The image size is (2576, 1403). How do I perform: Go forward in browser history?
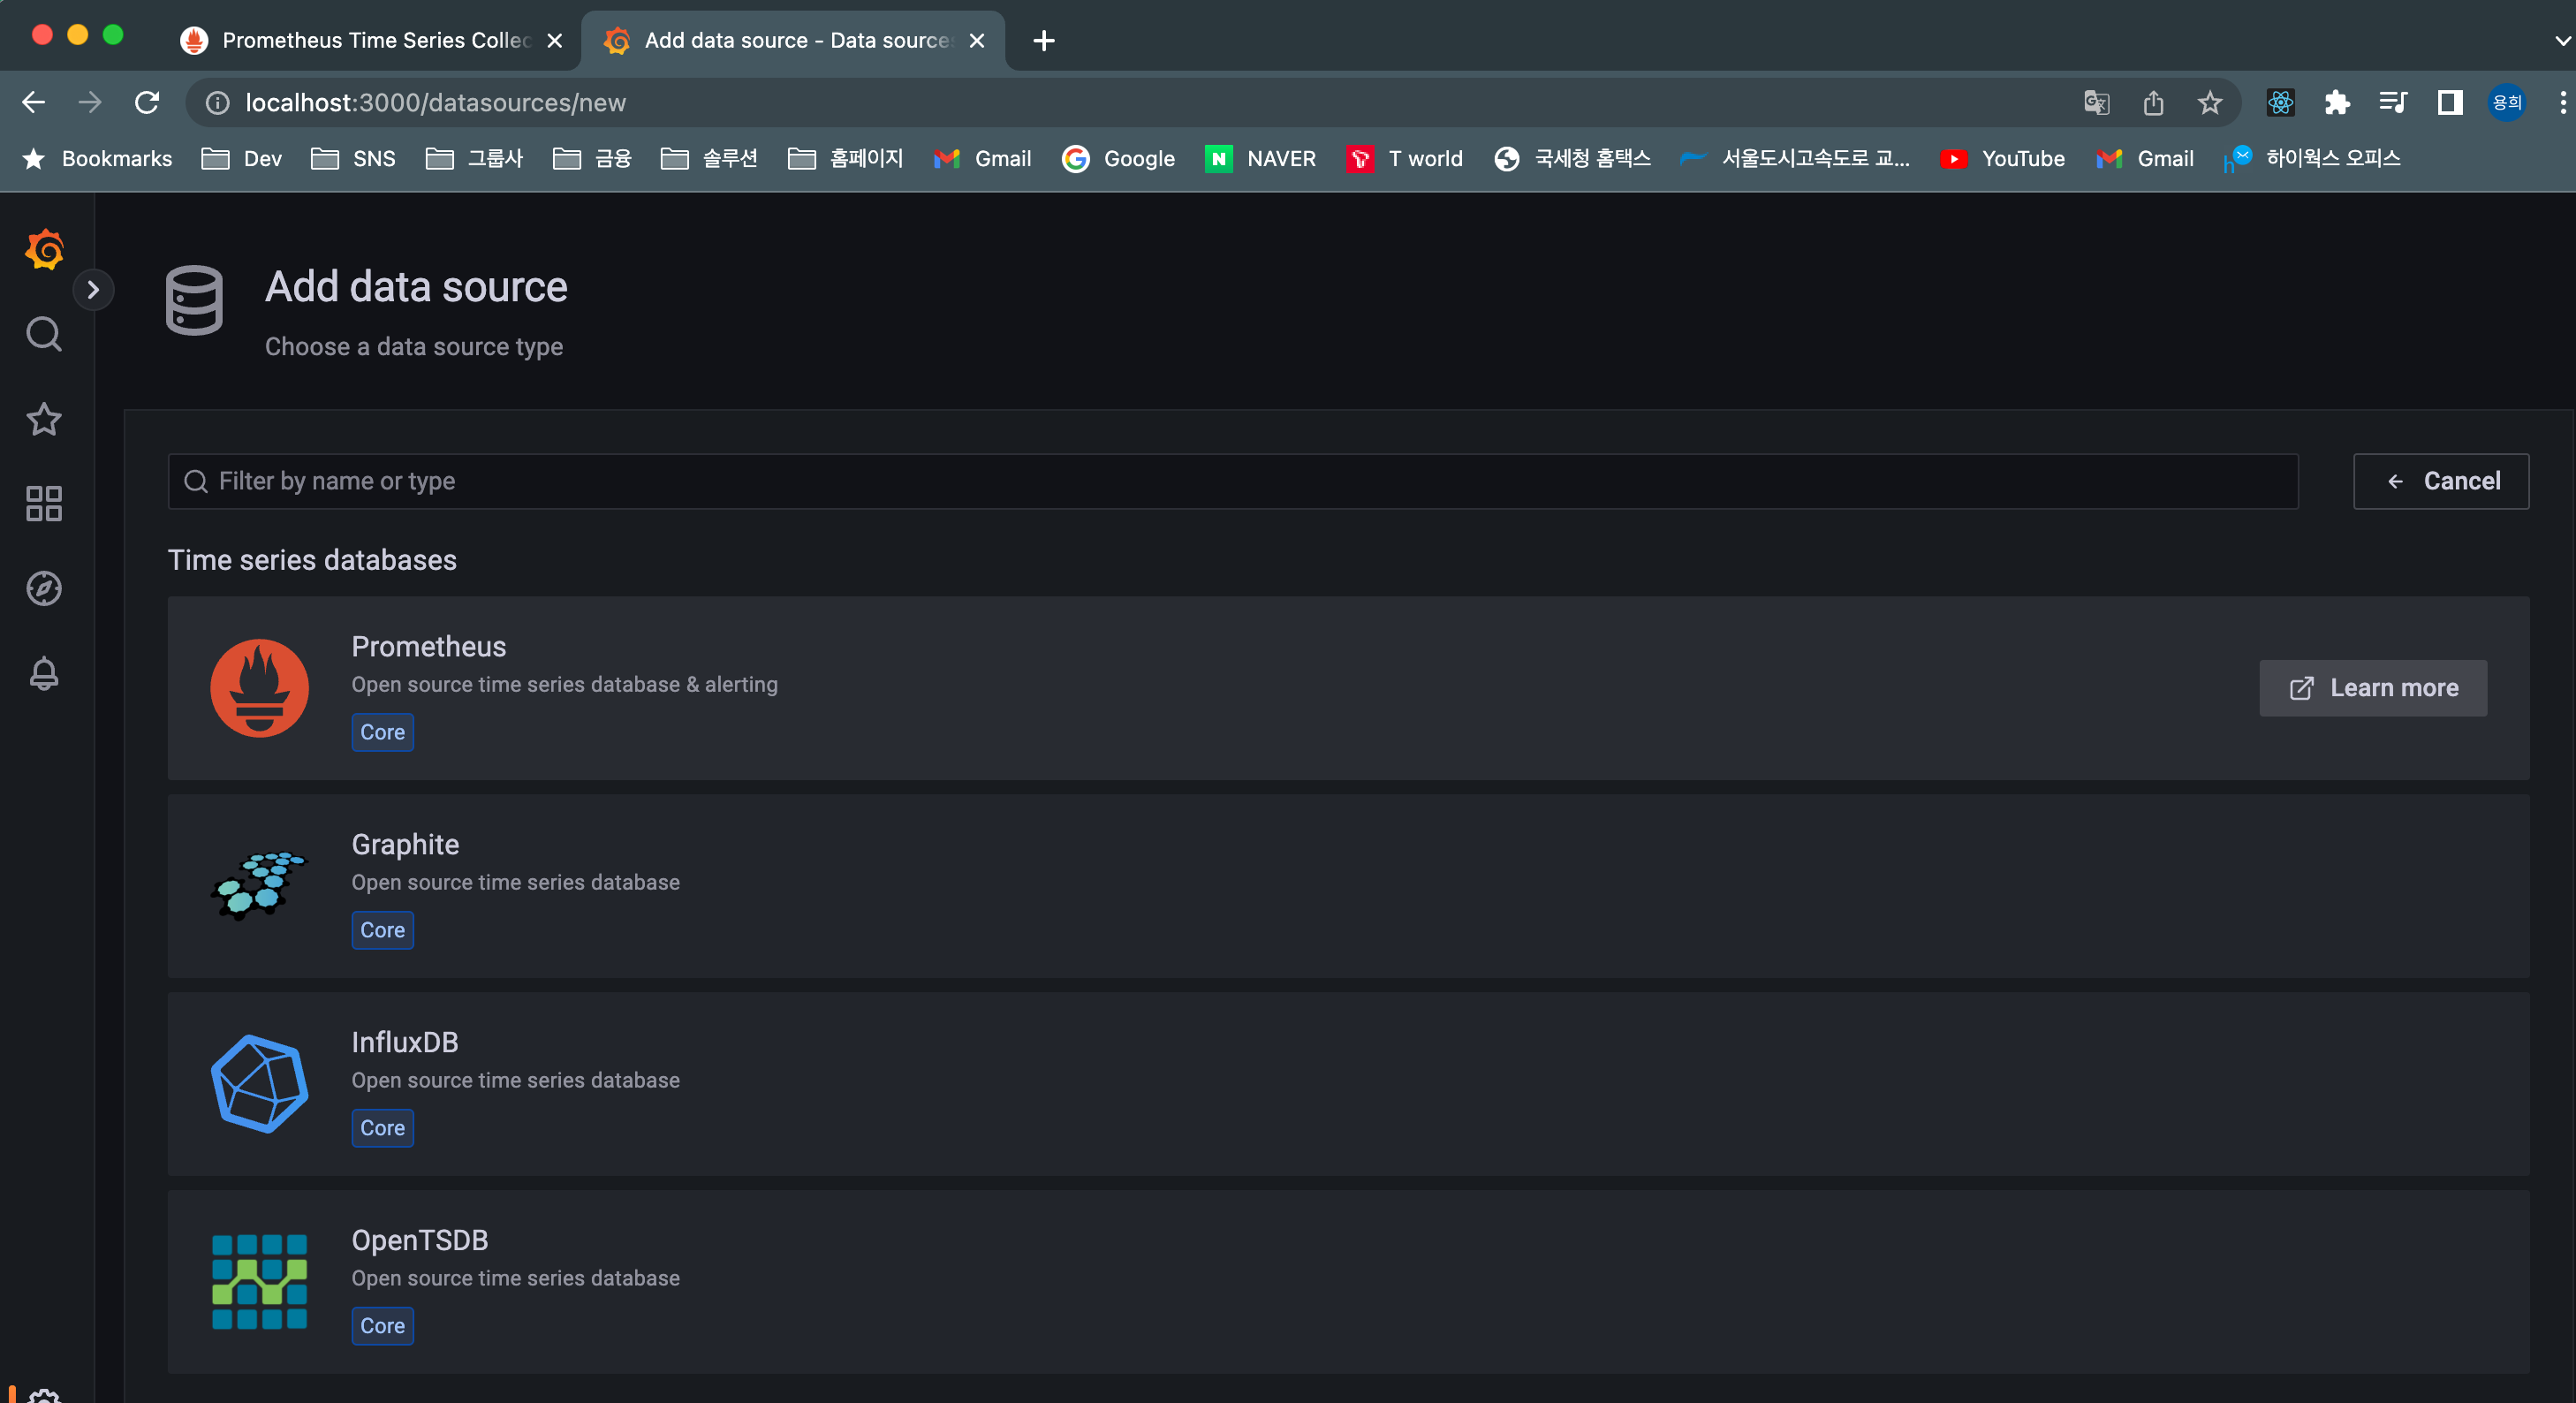click(x=90, y=103)
